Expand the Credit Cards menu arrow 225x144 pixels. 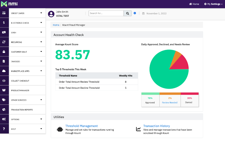point(41,13)
